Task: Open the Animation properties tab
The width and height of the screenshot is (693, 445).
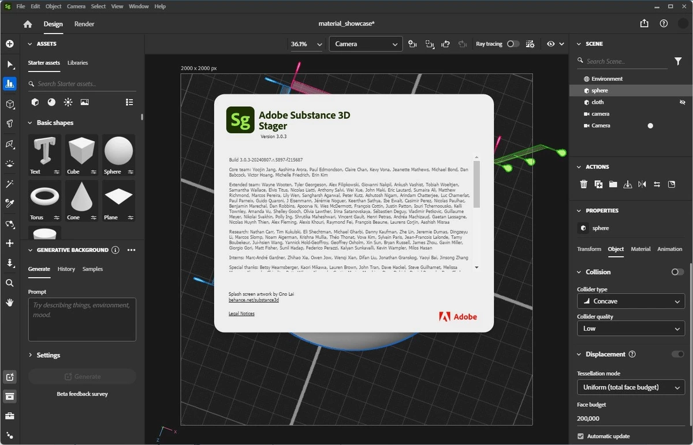Action: (670, 249)
